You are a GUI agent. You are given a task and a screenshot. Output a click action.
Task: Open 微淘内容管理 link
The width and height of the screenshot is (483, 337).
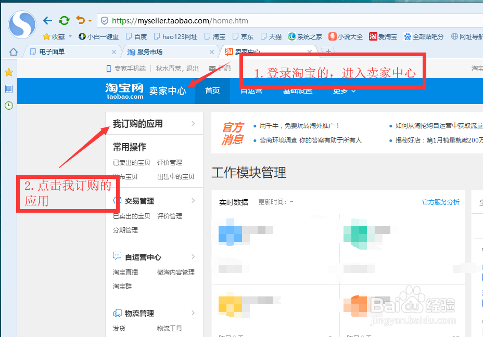pos(175,272)
